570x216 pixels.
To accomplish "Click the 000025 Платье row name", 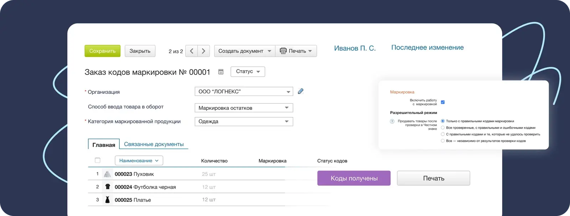I will [x=133, y=200].
